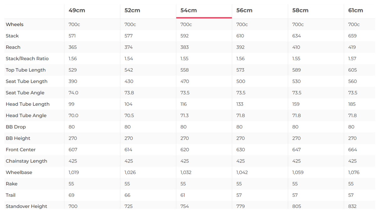Click the 1,032 wheelbase value for 54cm

pyautogui.click(x=186, y=172)
